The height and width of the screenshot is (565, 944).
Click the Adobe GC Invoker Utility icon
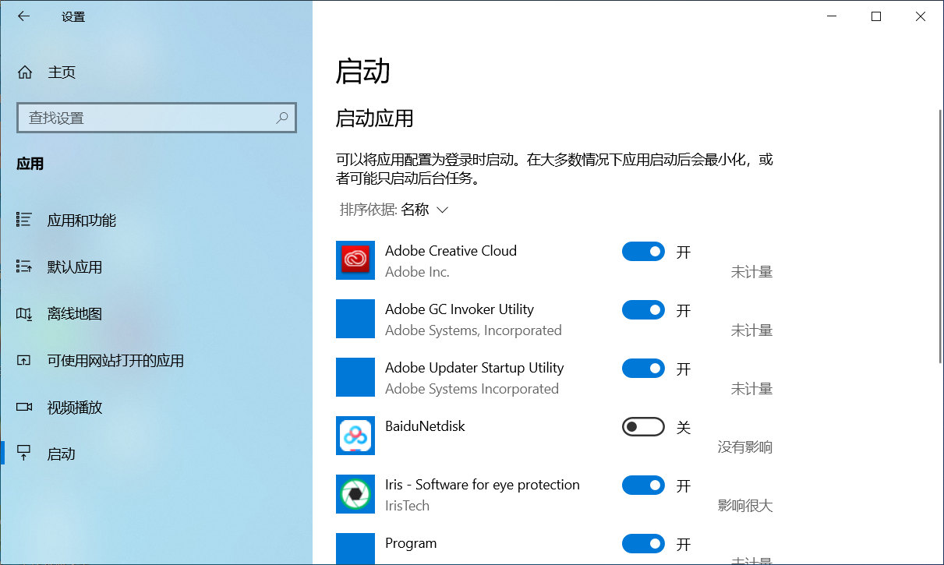point(355,319)
